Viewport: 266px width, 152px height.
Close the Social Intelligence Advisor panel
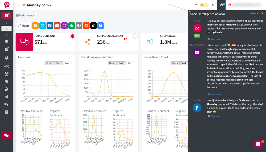coord(262,13)
